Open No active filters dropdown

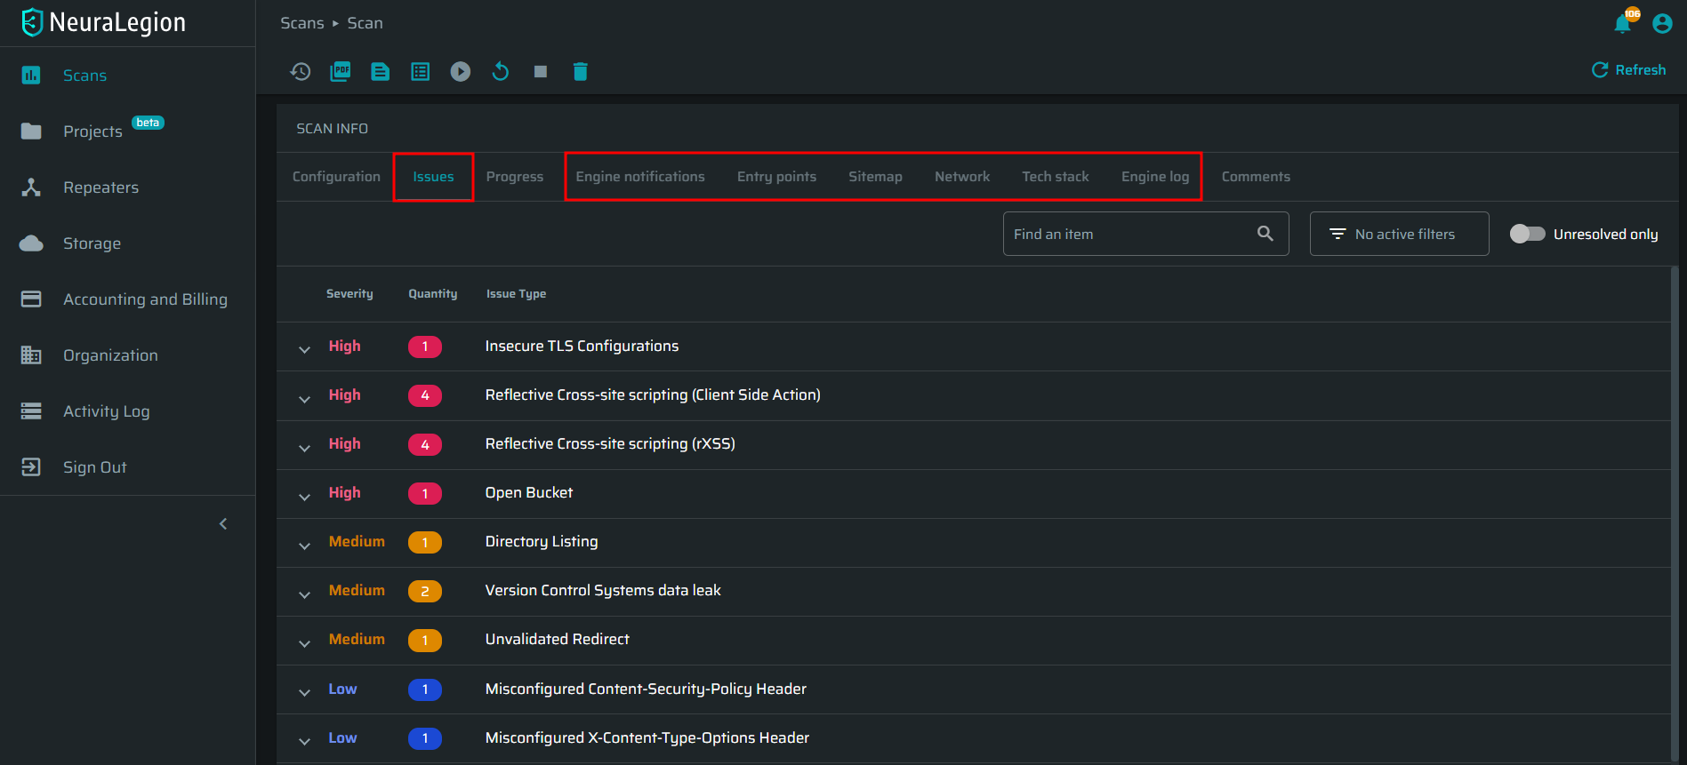point(1399,234)
